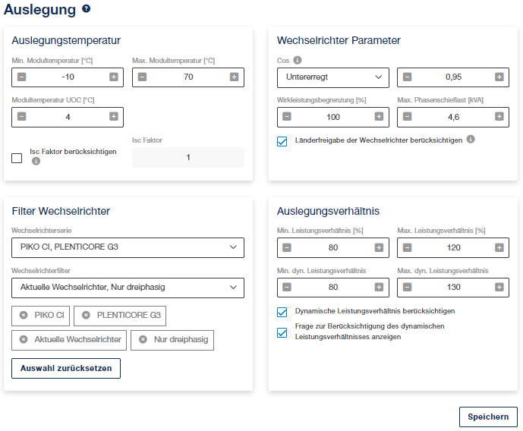Open the help icon next to Auslegung

(x=86, y=8)
